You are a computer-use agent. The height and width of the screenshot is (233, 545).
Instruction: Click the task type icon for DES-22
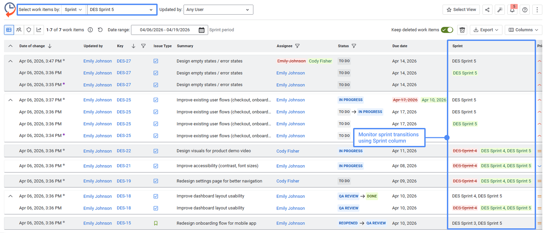pos(156,151)
